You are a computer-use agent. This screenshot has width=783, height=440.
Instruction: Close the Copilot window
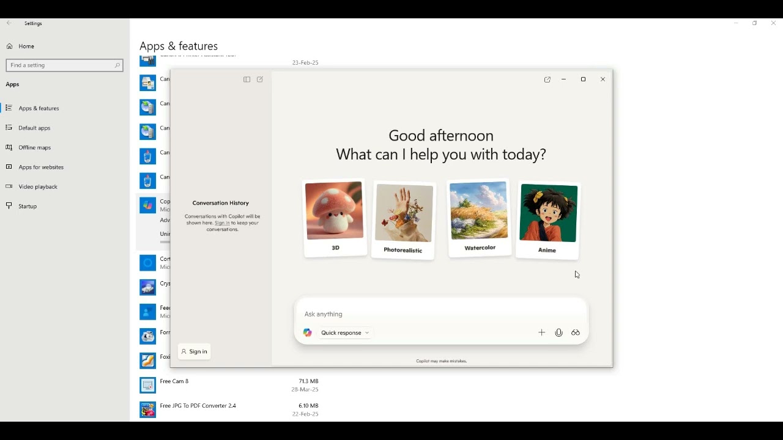(x=603, y=79)
